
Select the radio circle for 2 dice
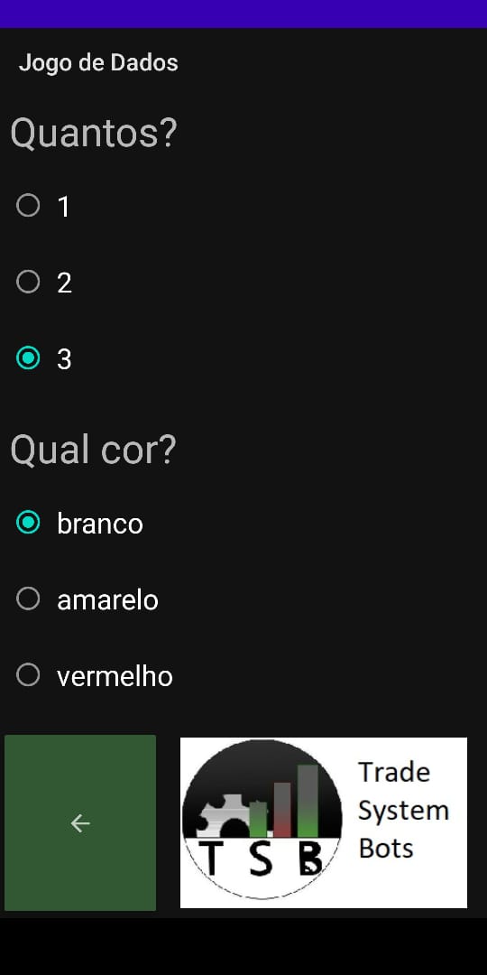pos(28,282)
